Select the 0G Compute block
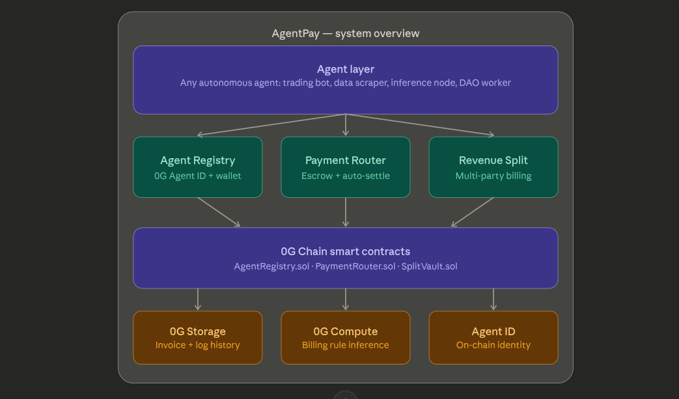Viewport: 679px width, 399px height. 345,337
